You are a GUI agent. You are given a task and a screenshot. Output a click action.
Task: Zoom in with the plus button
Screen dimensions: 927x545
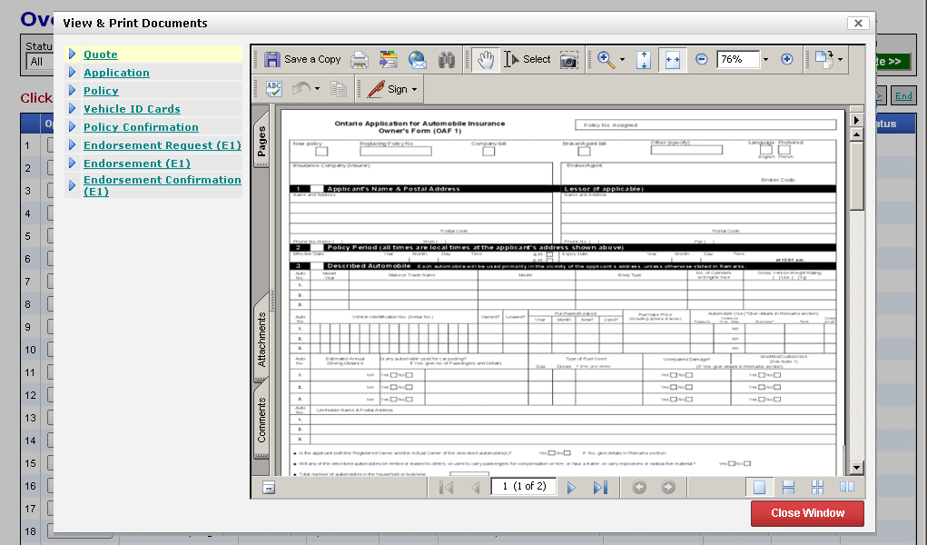pyautogui.click(x=787, y=59)
